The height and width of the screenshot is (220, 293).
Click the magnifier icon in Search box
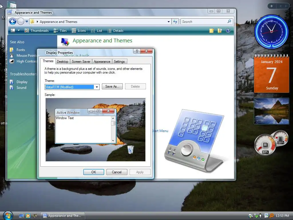click(229, 21)
